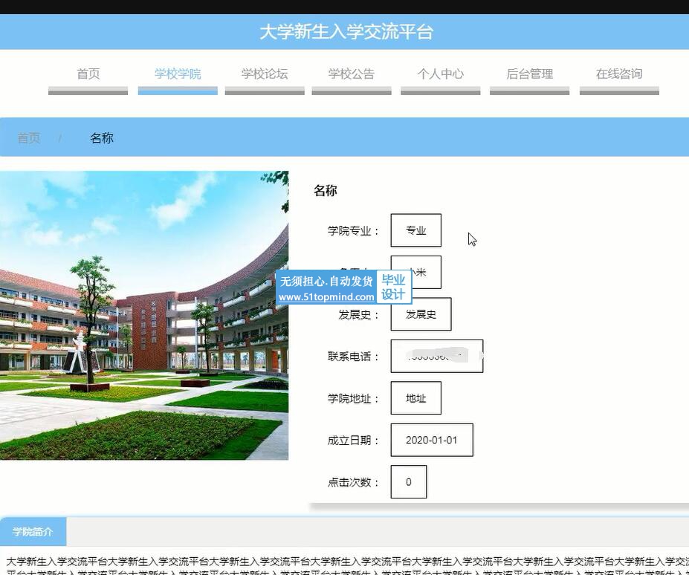The height and width of the screenshot is (575, 689).
Task: Click the 学院地址 field label
Action: point(353,398)
